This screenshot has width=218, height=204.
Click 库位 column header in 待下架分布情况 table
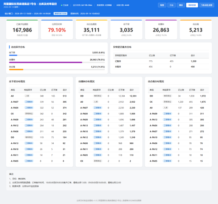coord(13,90)
